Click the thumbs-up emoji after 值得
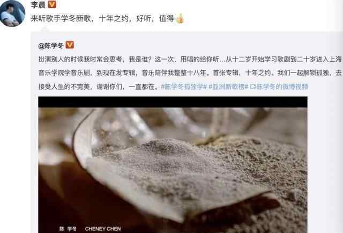 [180, 18]
